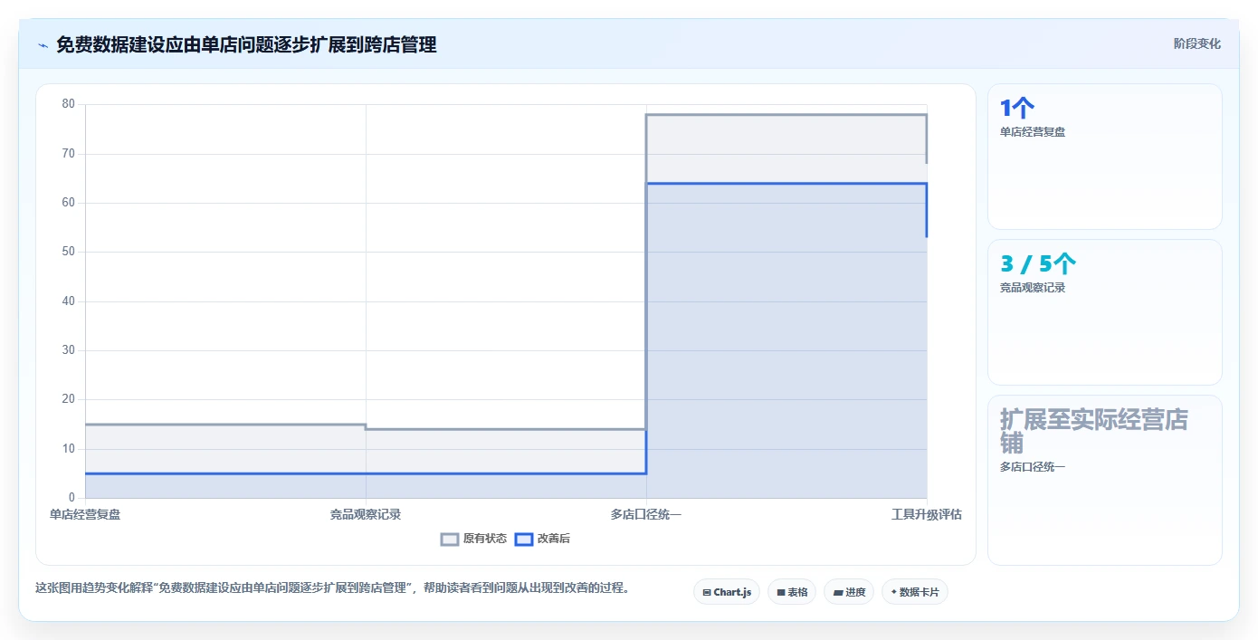Click the y-axis value 80
1258x640 pixels.
[x=69, y=104]
